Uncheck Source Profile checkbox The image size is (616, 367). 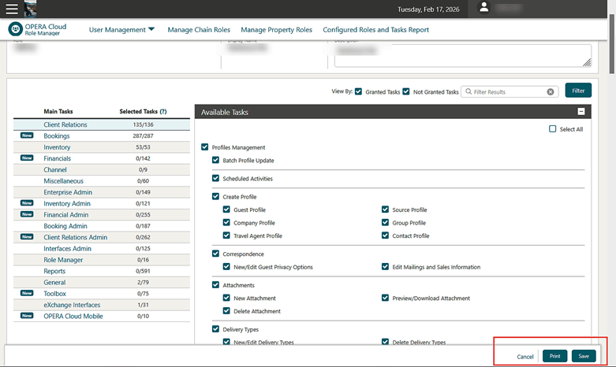point(385,209)
